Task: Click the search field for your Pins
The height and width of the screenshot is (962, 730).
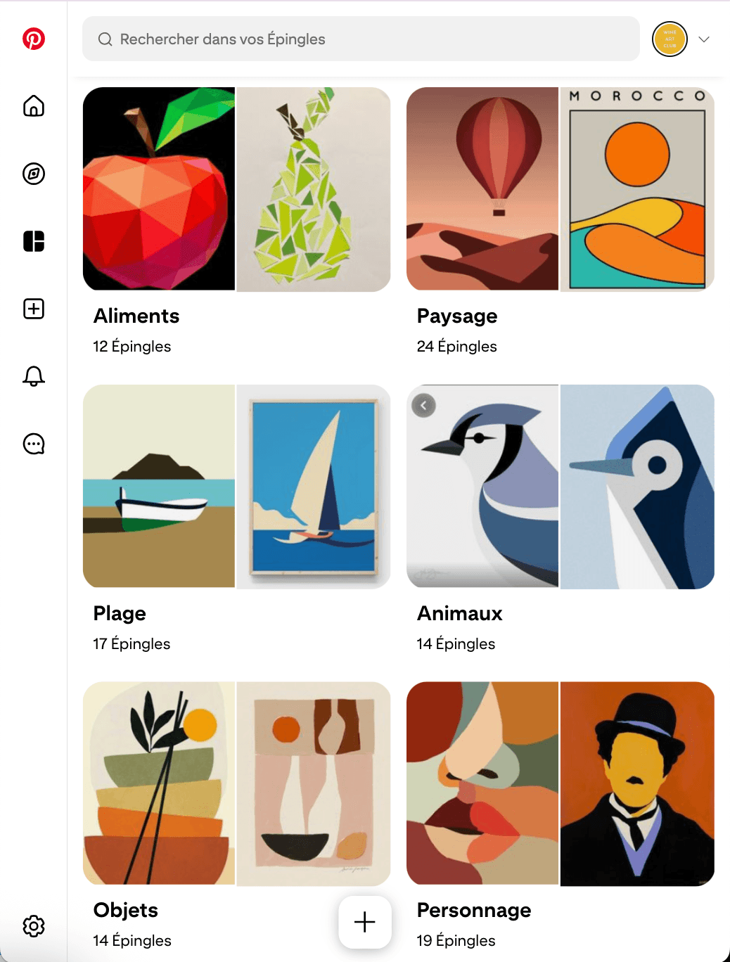Action: [x=361, y=39]
